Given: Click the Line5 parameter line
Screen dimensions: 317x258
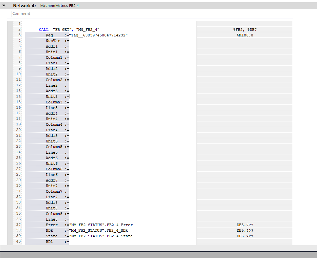Looking at the screenshot, I should tap(51, 152).
